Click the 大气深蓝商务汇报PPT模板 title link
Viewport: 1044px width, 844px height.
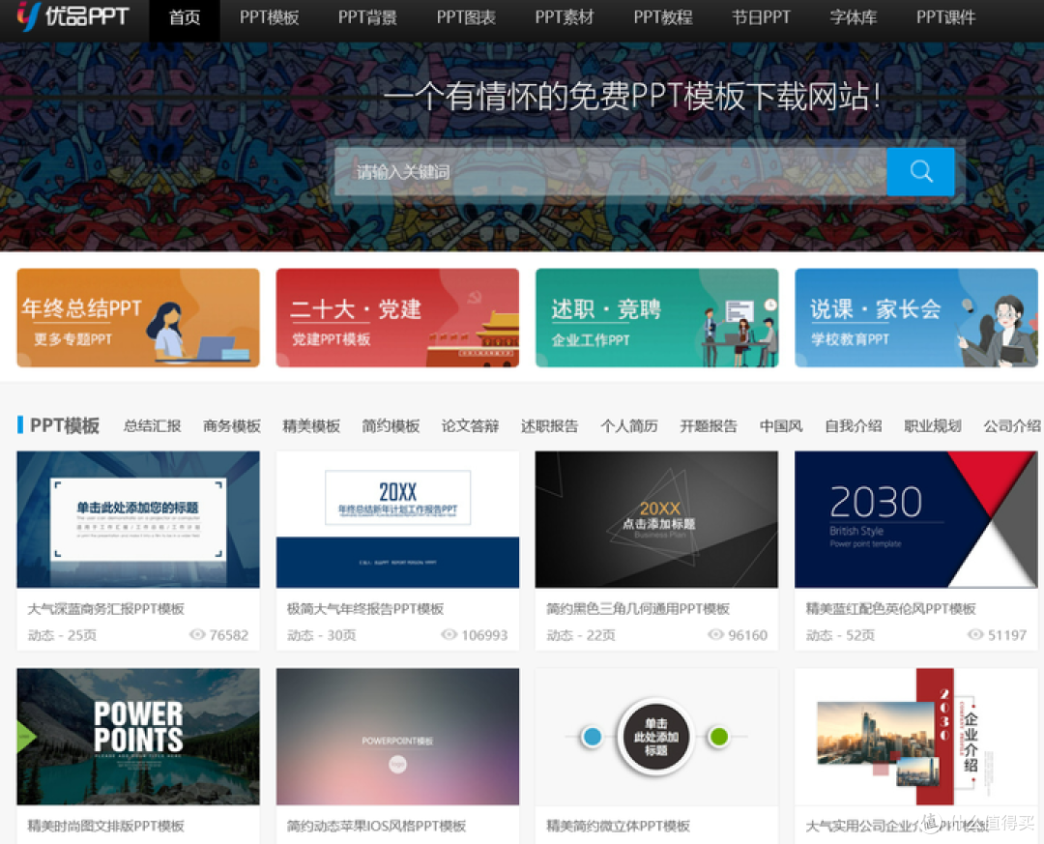[x=106, y=609]
